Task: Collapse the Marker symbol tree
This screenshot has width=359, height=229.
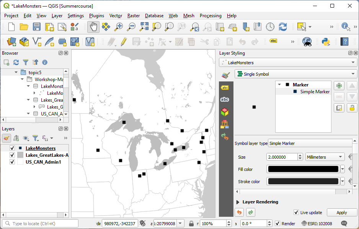Action: (279, 84)
